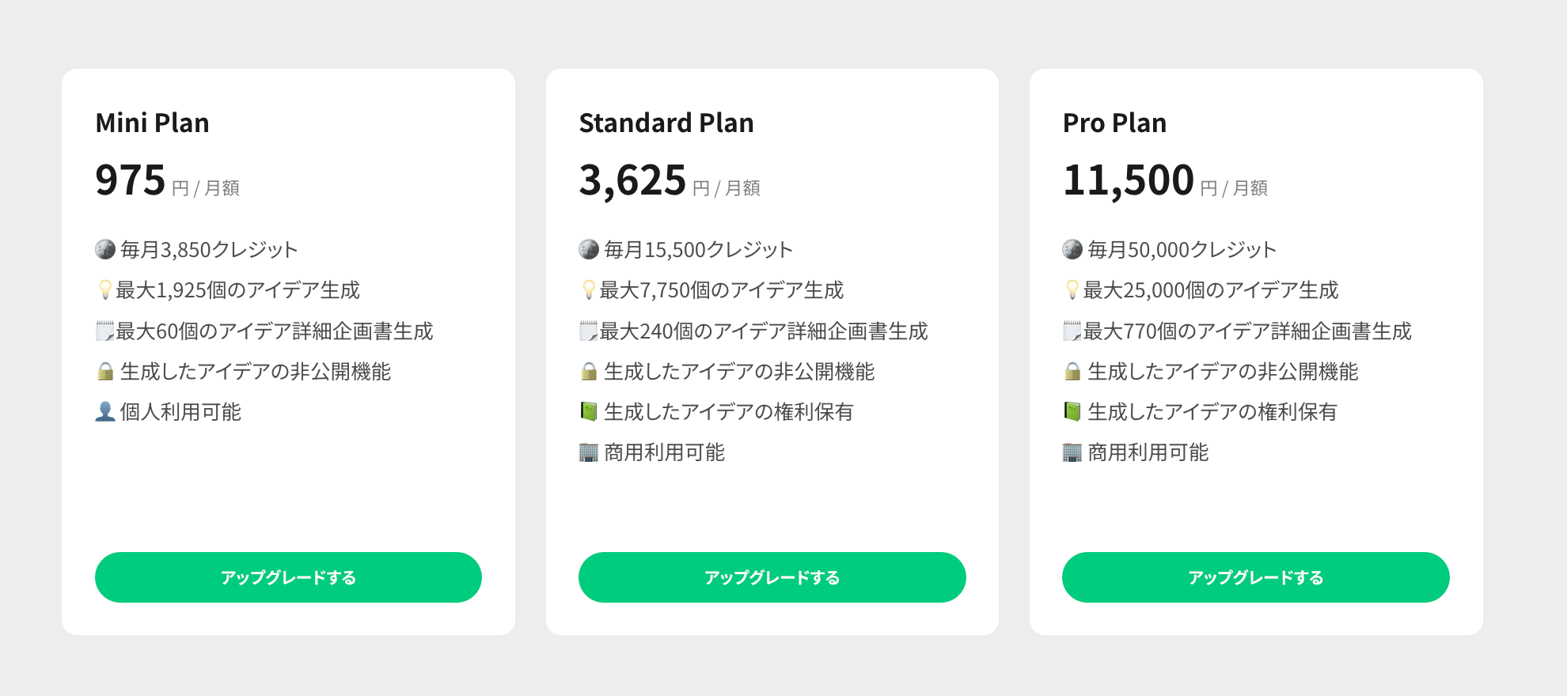This screenshot has height=696, width=1567.
Task: Click the lightbulb icon in Mini Plan
Action: 104,290
